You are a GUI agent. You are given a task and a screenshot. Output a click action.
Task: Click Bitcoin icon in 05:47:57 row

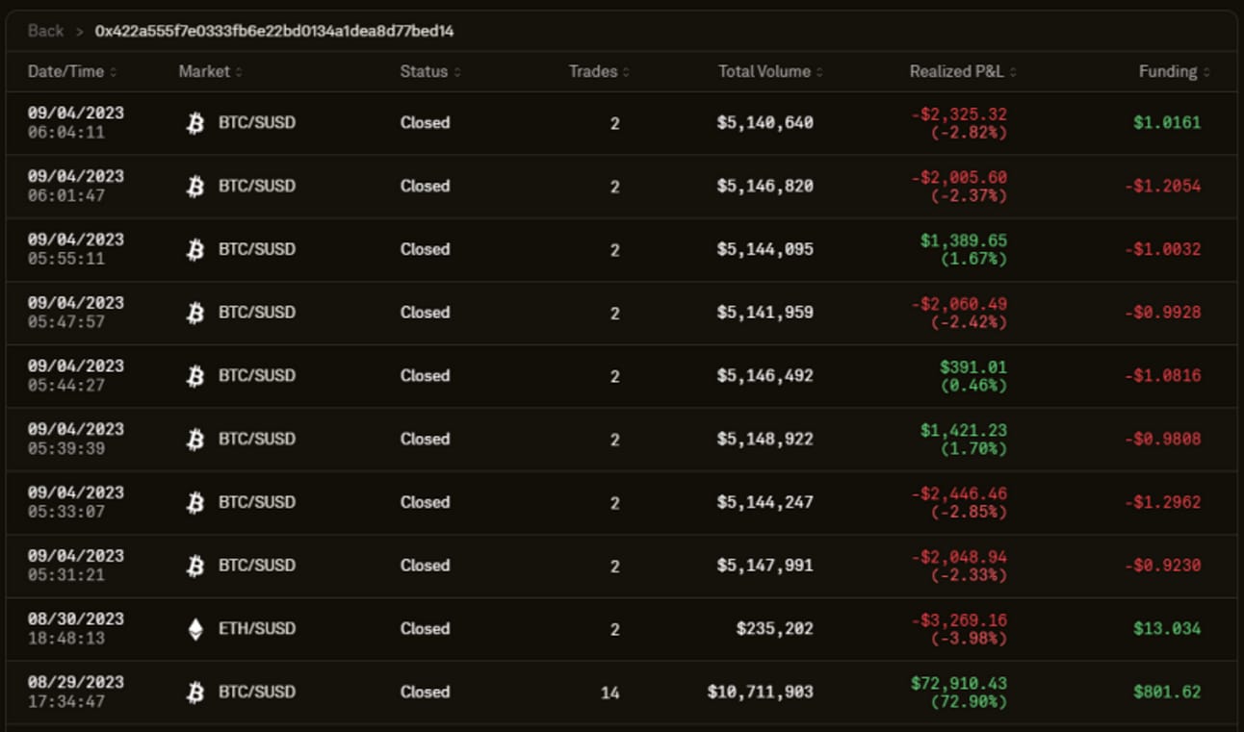(195, 313)
